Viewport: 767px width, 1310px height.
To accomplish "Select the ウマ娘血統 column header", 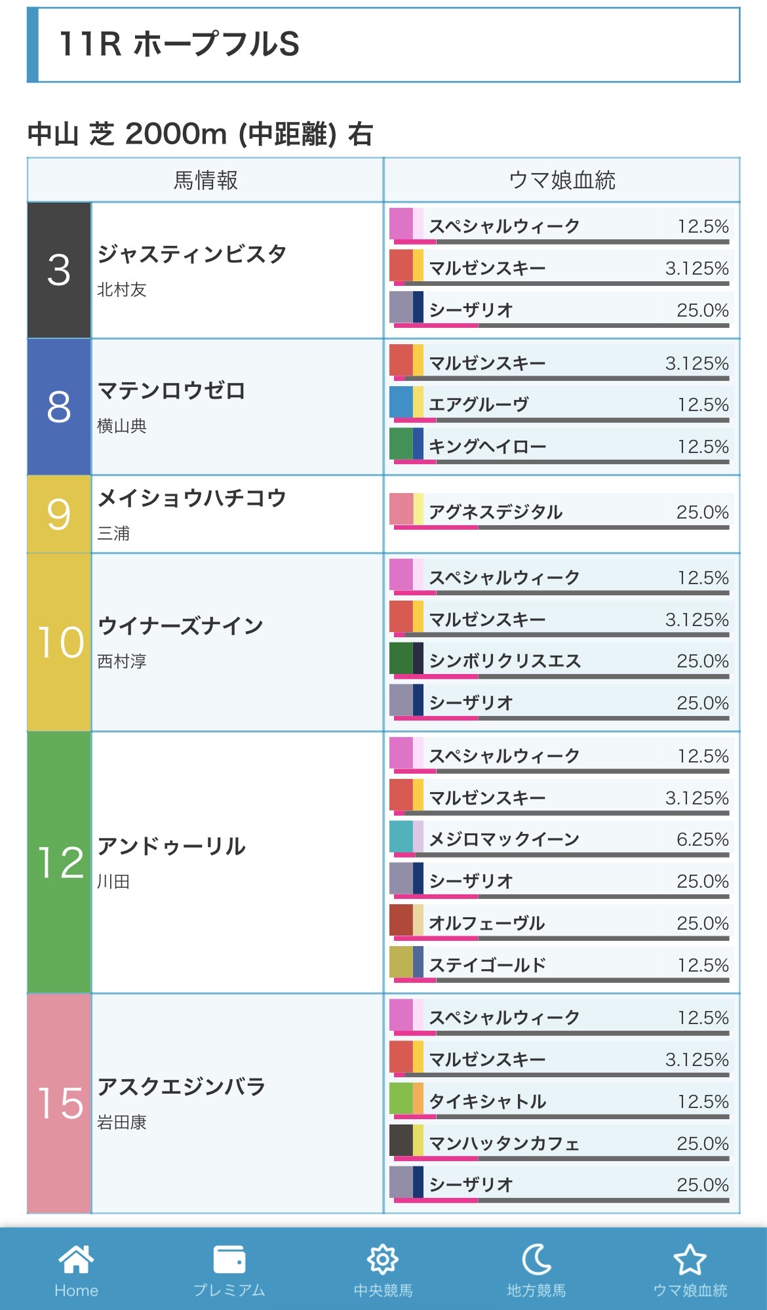I will [562, 180].
